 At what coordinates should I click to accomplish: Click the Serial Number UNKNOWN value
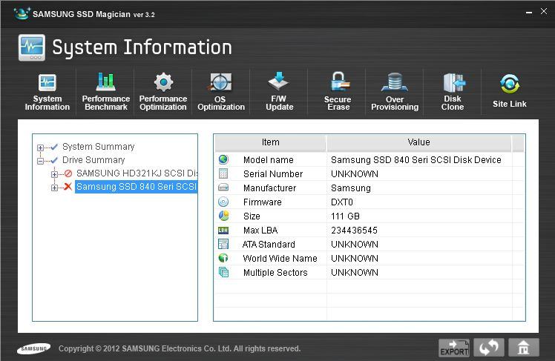tap(355, 174)
